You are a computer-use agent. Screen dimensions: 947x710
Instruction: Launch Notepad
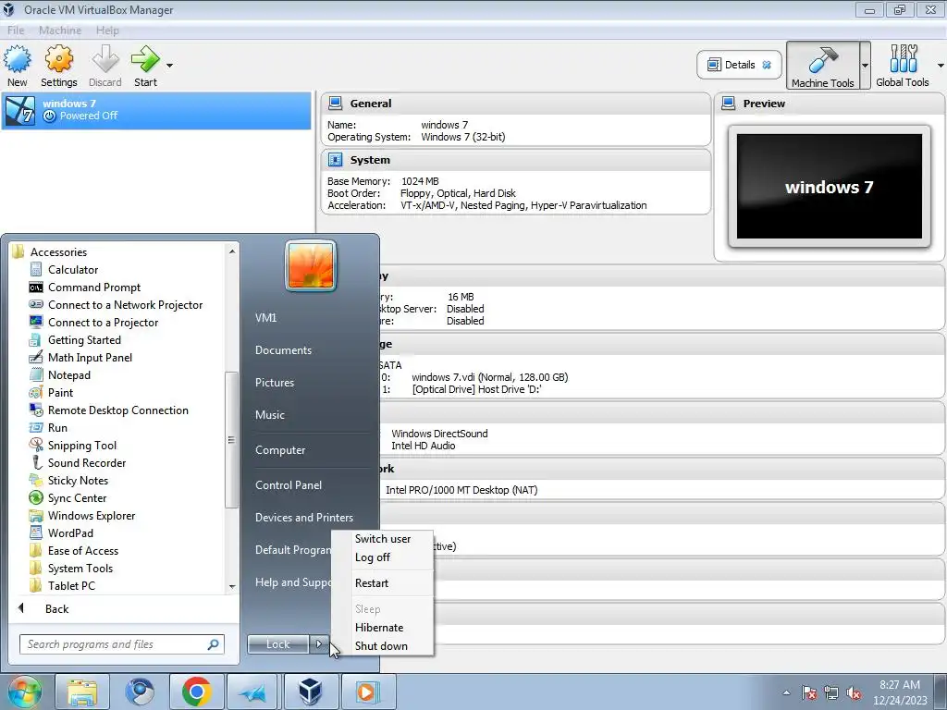[x=68, y=375]
